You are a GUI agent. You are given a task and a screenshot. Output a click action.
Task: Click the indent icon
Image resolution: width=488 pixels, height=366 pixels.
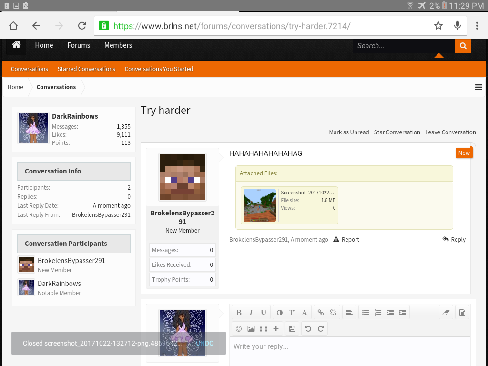pos(403,313)
